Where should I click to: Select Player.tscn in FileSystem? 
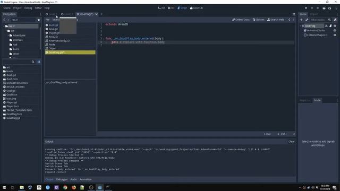[13, 106]
